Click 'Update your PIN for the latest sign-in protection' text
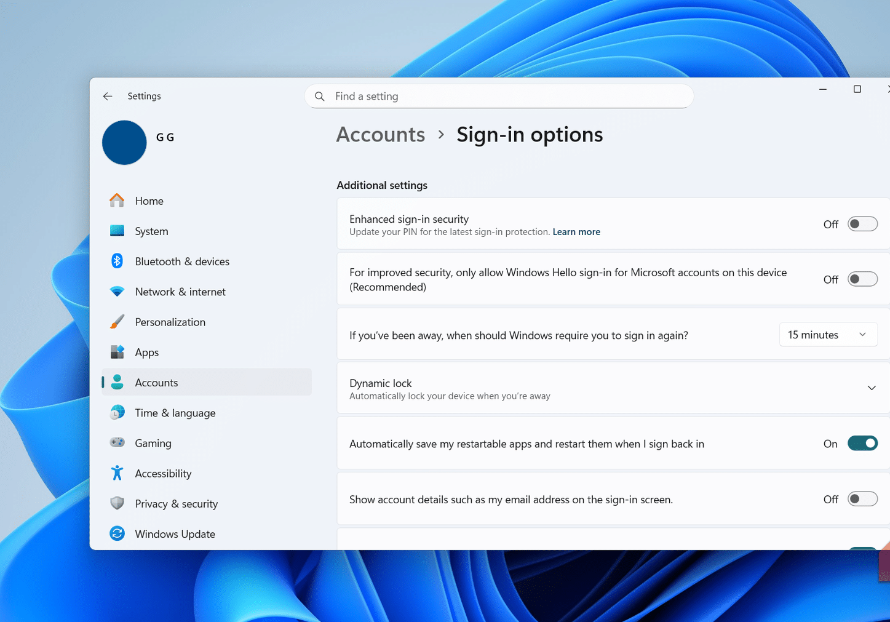The width and height of the screenshot is (890, 622). [x=450, y=232]
